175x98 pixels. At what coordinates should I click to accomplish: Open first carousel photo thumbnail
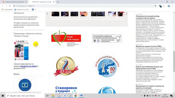55,14
